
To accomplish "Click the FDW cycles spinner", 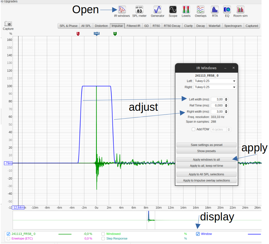I will coord(221,129).
